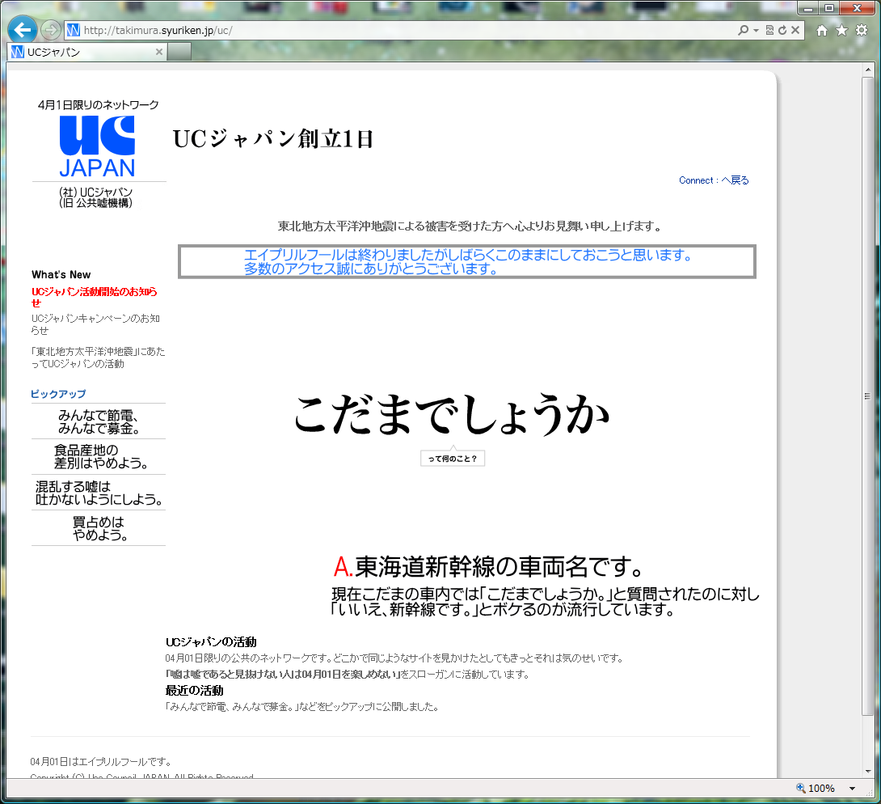Image resolution: width=881 pixels, height=804 pixels.
Task: Open the zoom level dropdown arrow
Action: tap(853, 789)
